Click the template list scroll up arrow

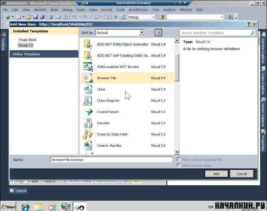tap(177, 41)
